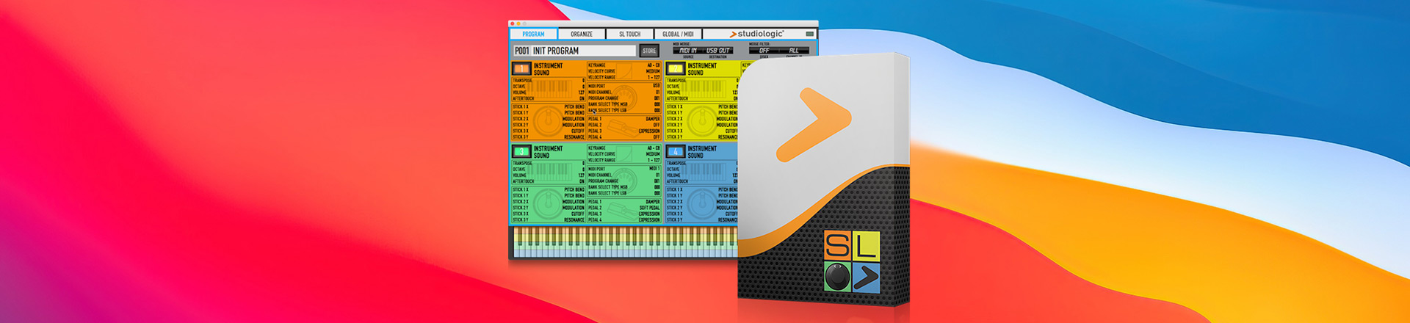Click zone 1 BANK SELECT TYPE MSB row
The image size is (1410, 323).
point(623,104)
